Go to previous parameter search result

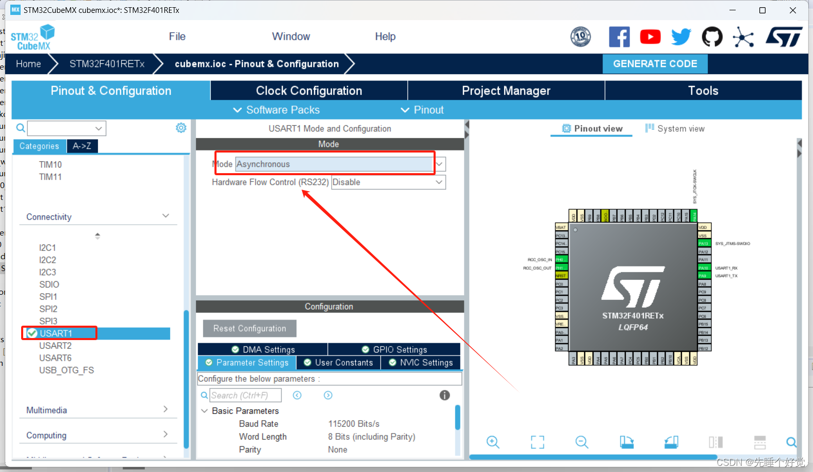(297, 395)
